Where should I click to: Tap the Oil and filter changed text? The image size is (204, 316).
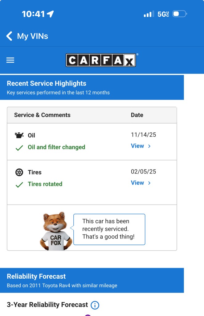[x=56, y=147]
